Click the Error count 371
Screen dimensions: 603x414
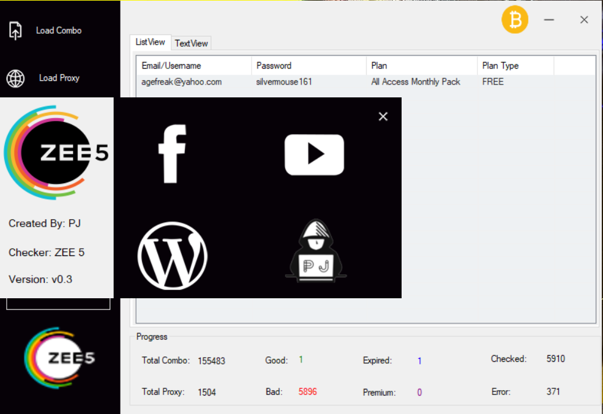(553, 391)
